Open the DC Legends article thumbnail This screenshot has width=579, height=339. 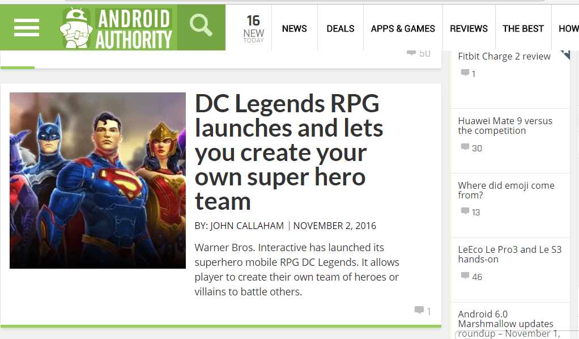point(97,180)
